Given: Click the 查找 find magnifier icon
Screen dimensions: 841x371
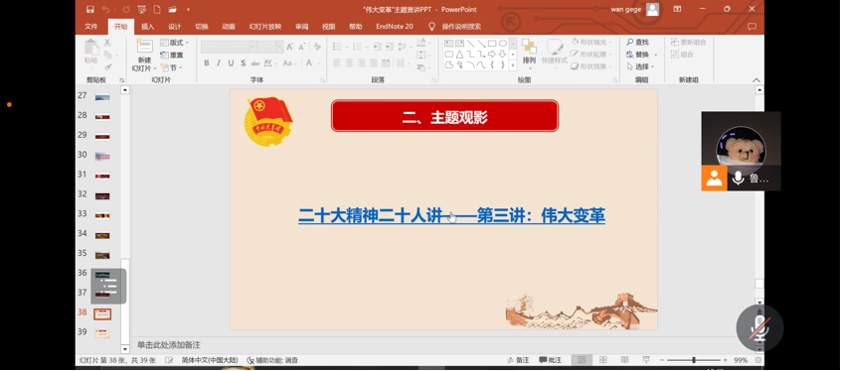Looking at the screenshot, I should click(x=629, y=42).
